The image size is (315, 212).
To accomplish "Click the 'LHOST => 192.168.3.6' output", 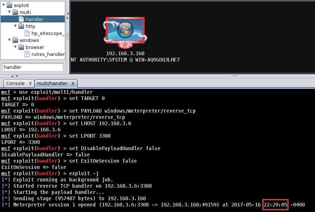I will pyautogui.click(x=31, y=130).
